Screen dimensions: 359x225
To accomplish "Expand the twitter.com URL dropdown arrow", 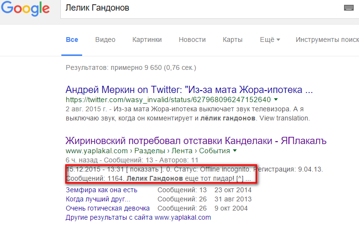I will point(276,100).
